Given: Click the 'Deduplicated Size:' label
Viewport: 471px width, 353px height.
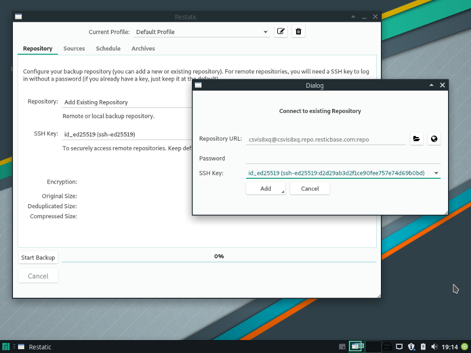Looking at the screenshot, I should point(52,206).
